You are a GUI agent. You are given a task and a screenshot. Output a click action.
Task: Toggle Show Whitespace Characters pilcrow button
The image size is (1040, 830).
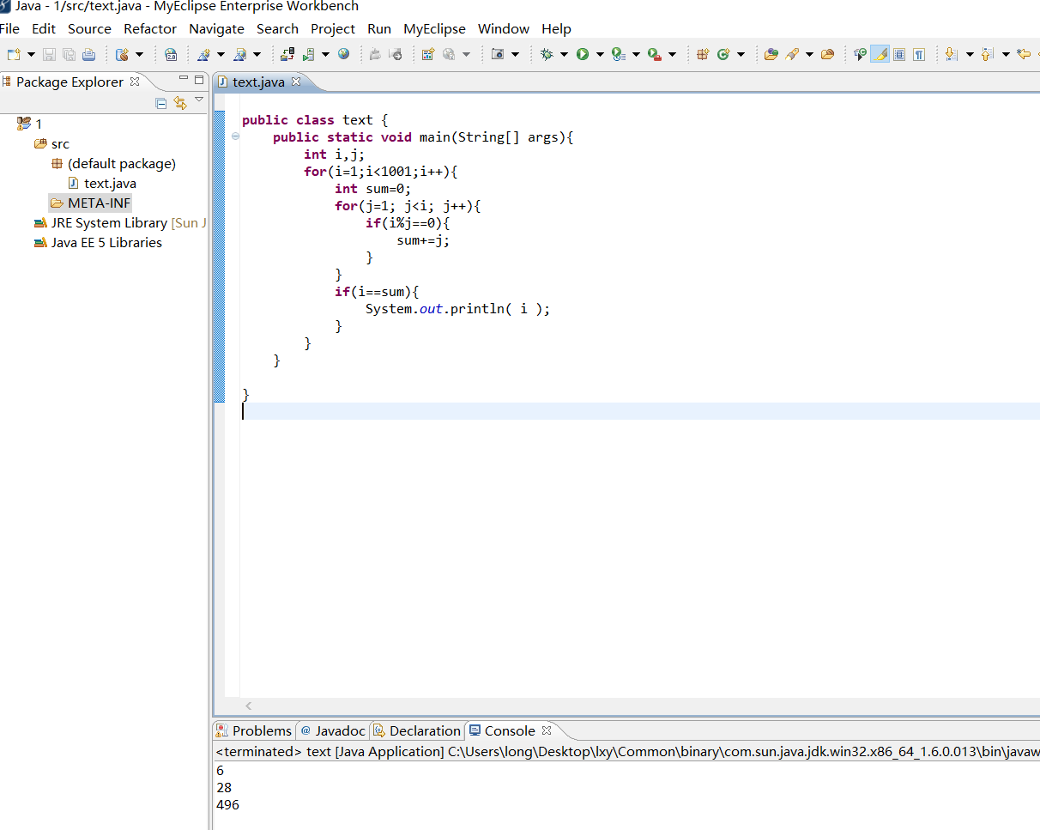919,54
